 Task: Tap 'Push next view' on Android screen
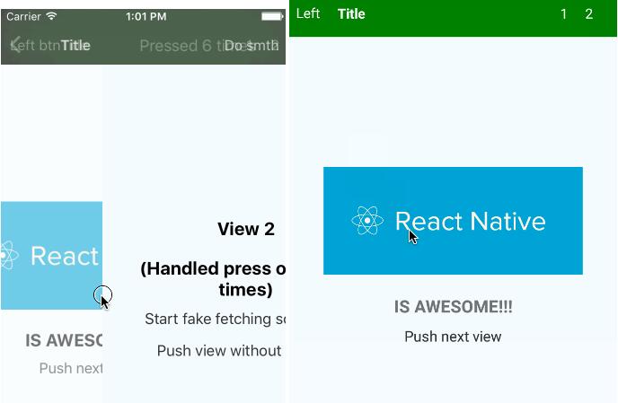click(x=453, y=337)
